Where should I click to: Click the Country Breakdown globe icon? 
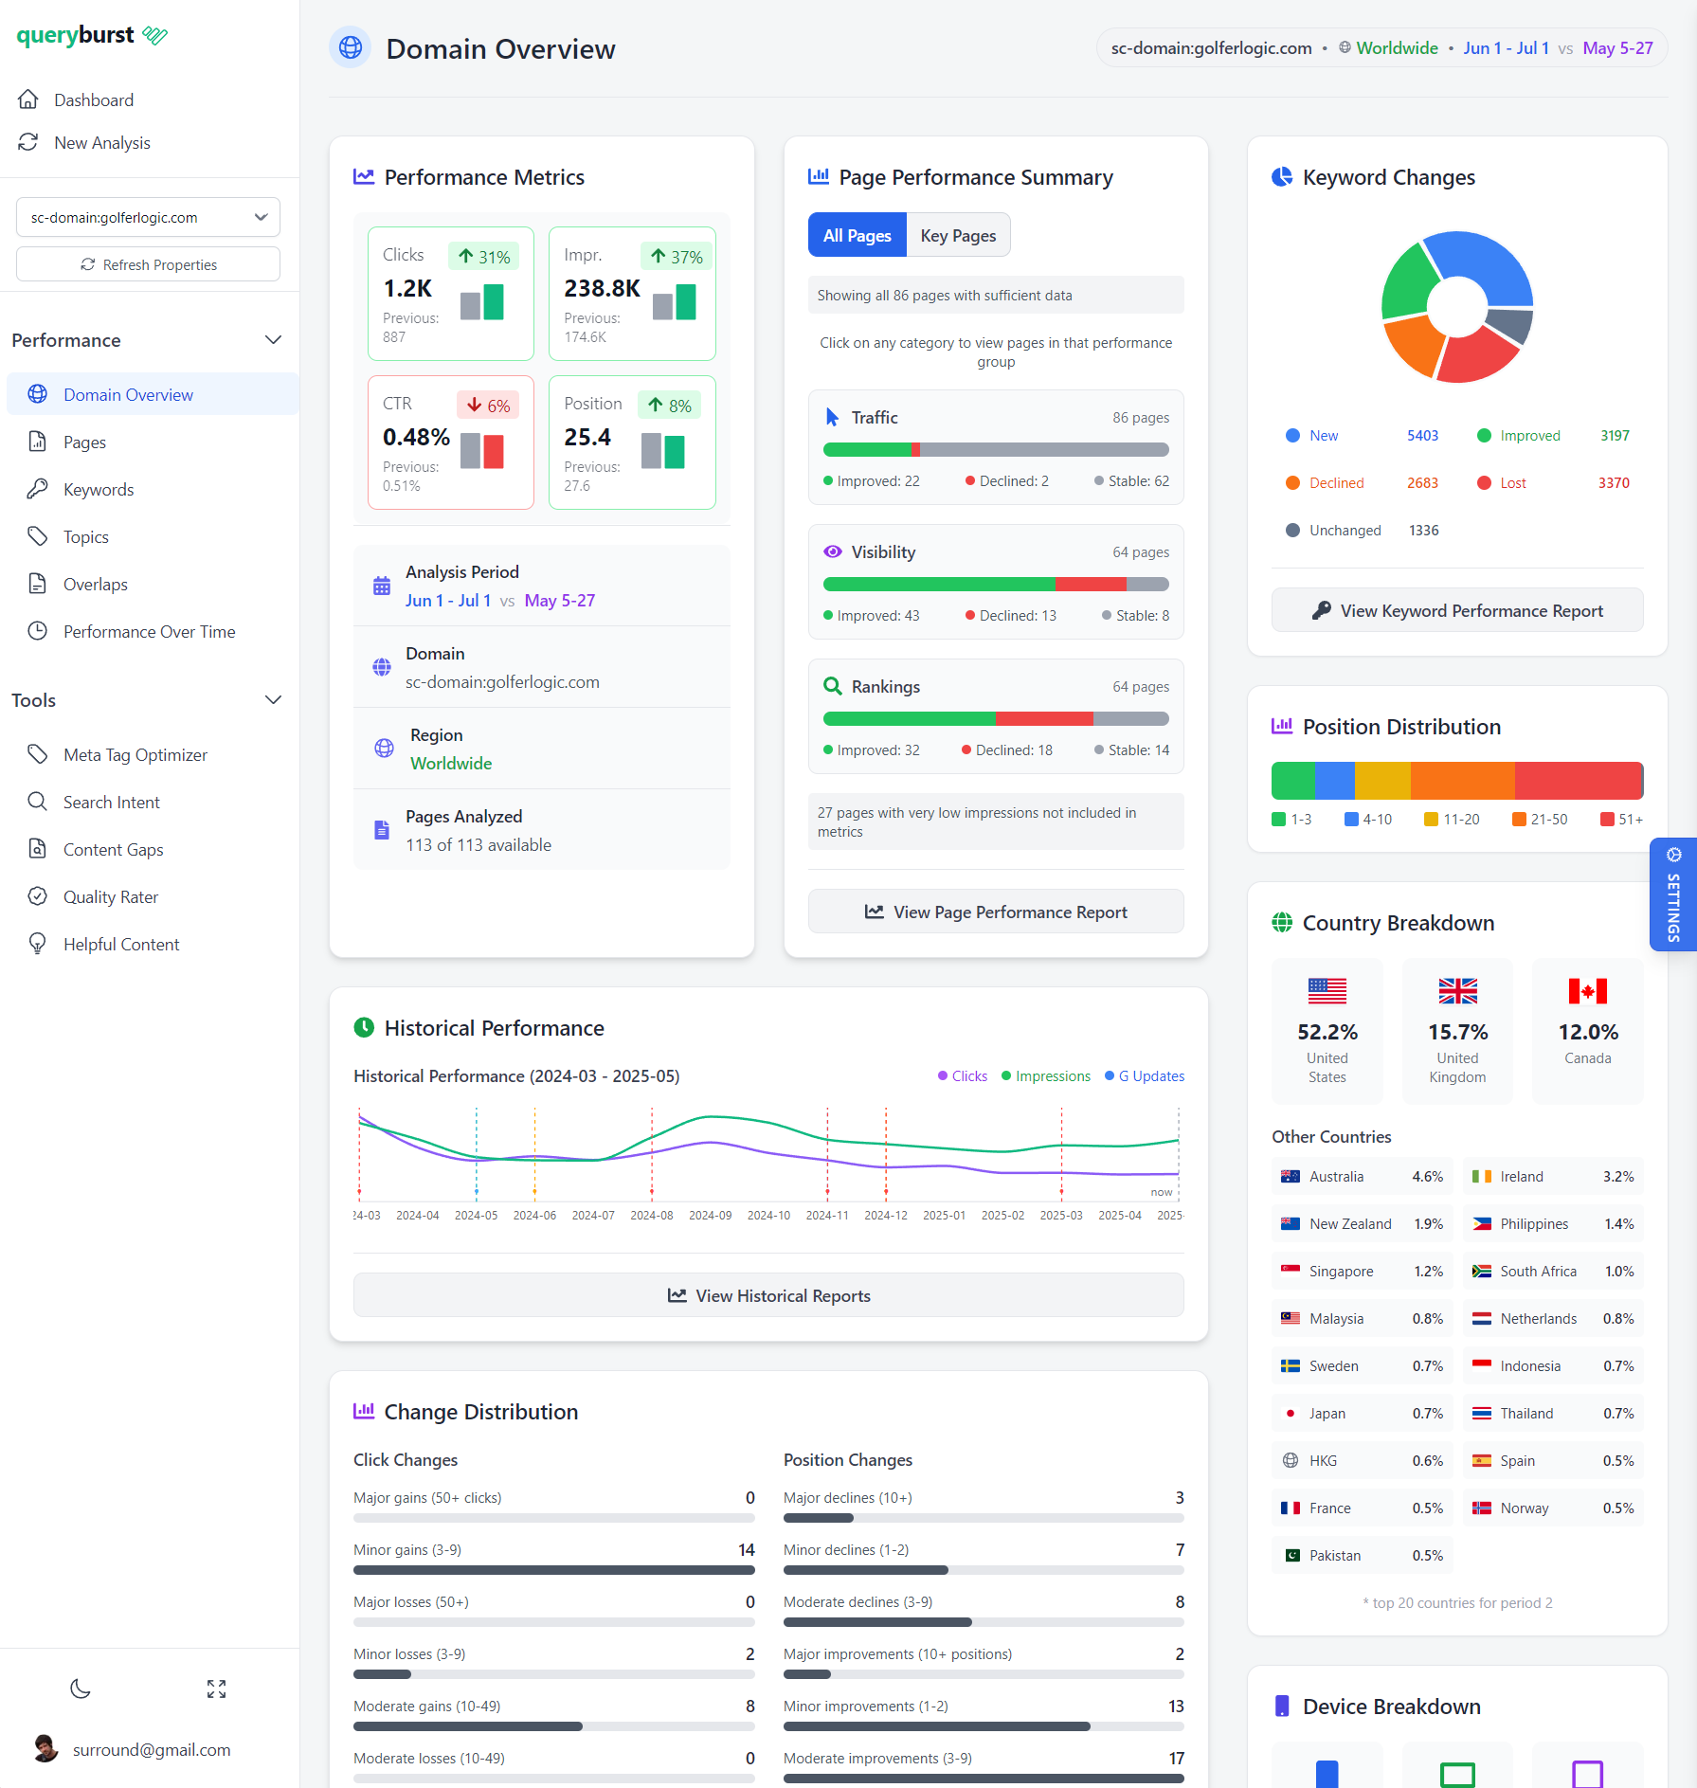[x=1282, y=922]
